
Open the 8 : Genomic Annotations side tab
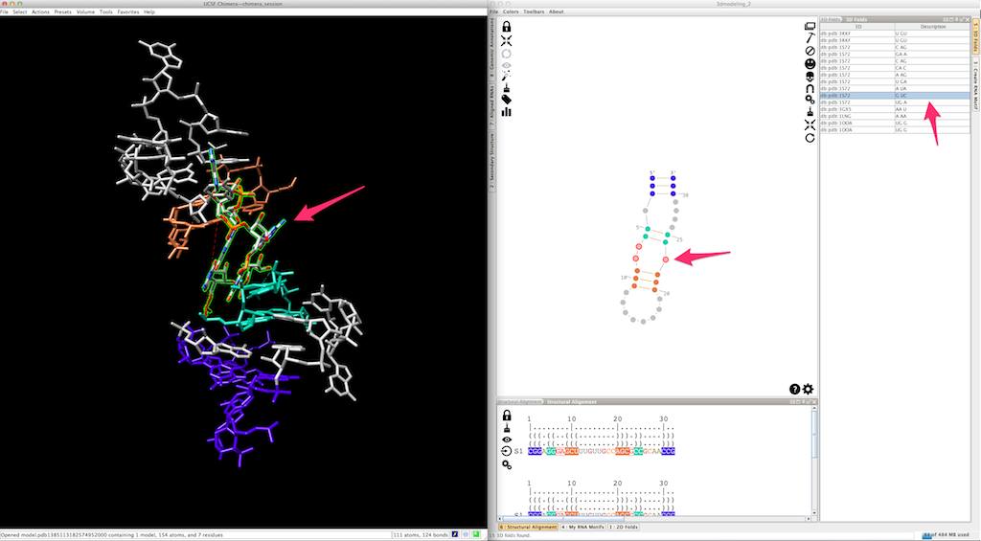492,48
